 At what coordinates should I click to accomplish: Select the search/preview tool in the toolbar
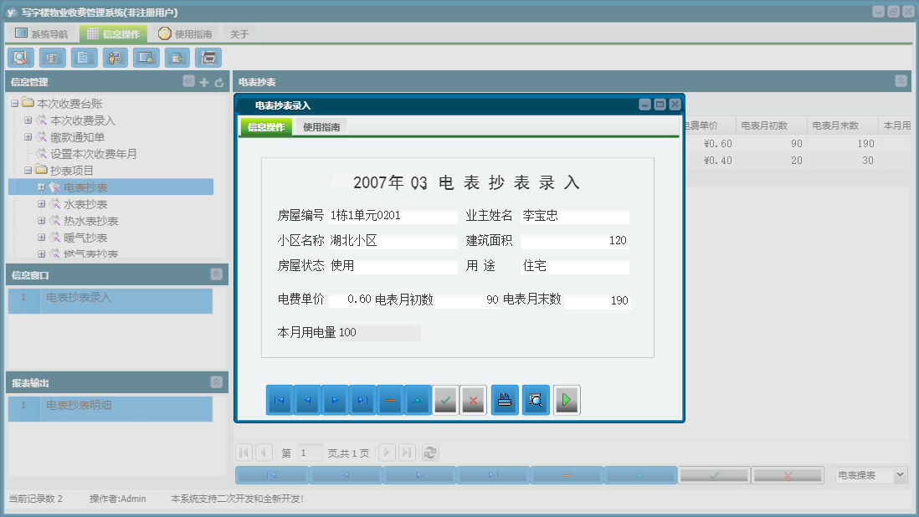(x=20, y=57)
